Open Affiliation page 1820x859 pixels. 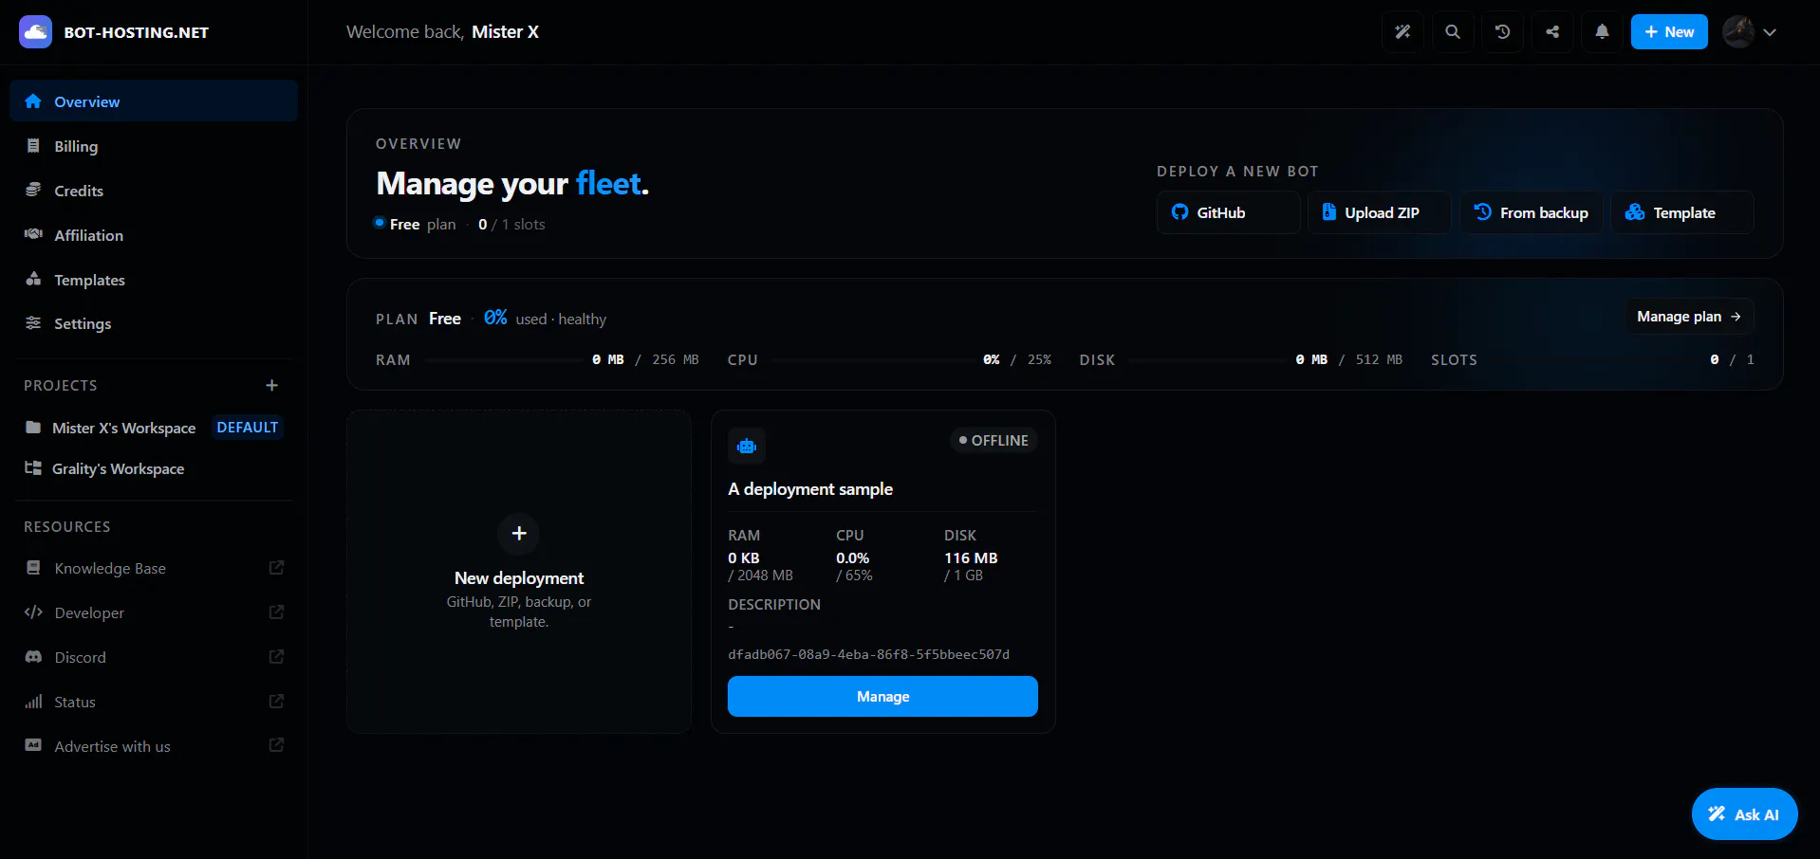[154, 235]
